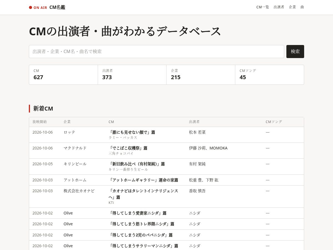Screen dimensions: 333x250
Task: Click the 新着CM section heading
Action: point(43,109)
